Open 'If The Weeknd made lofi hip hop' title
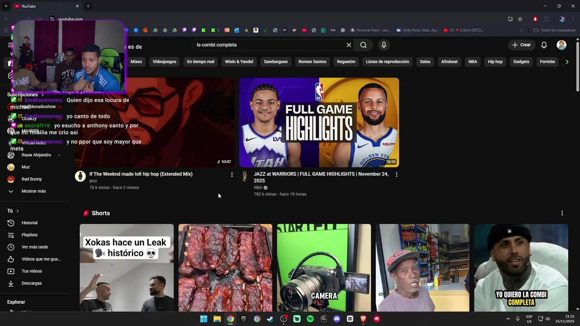580x326 pixels. (x=141, y=174)
